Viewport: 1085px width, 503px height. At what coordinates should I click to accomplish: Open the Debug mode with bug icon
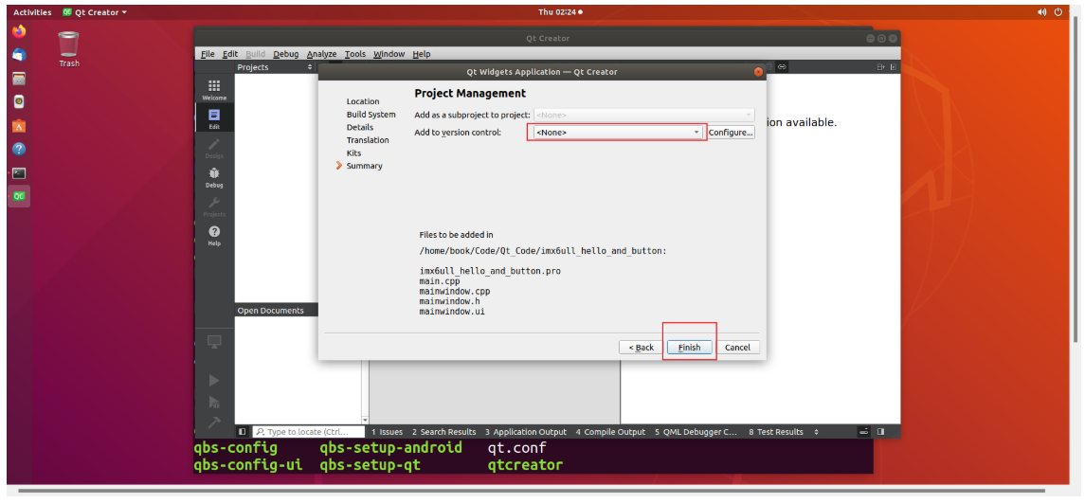pos(214,177)
